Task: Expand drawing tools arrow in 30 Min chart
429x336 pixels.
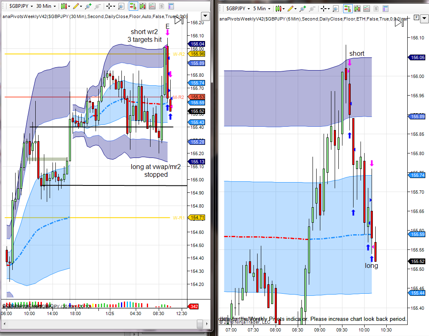Action: click(x=81, y=6)
